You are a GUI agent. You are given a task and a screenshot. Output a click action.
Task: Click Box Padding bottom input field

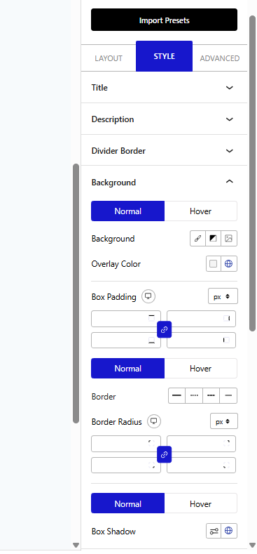(x=126, y=340)
